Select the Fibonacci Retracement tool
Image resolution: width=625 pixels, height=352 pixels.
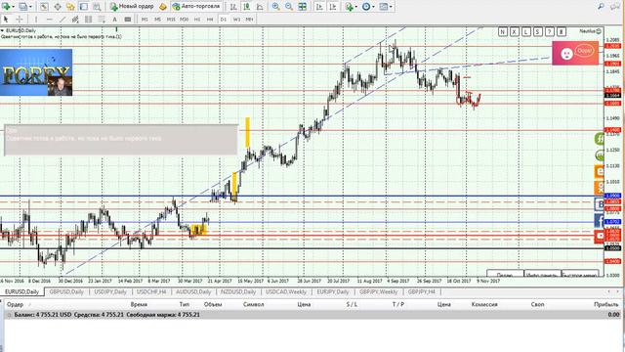tap(102, 20)
